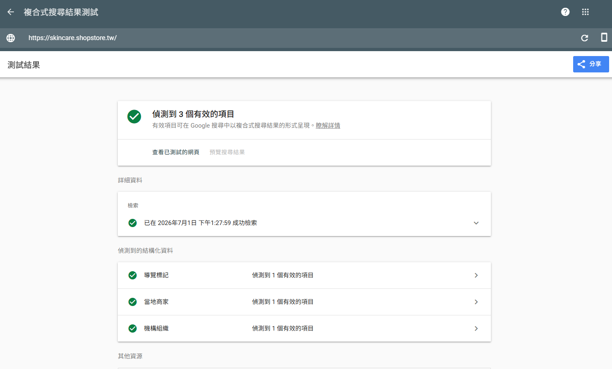Click green check icon beside 當地商家
Screen dimensions: 612x369
[x=133, y=302]
